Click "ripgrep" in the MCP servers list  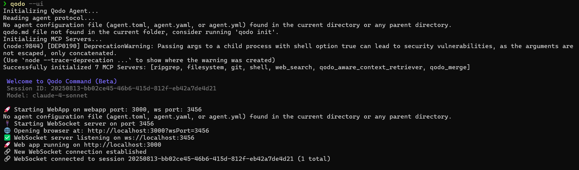167,67
